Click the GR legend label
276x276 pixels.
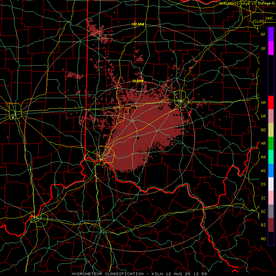click(263, 116)
